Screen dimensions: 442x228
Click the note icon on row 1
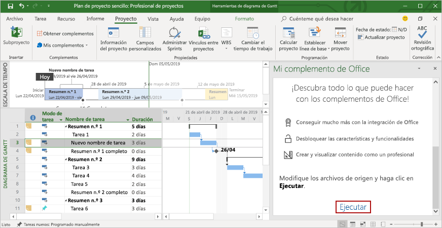(x=29, y=126)
